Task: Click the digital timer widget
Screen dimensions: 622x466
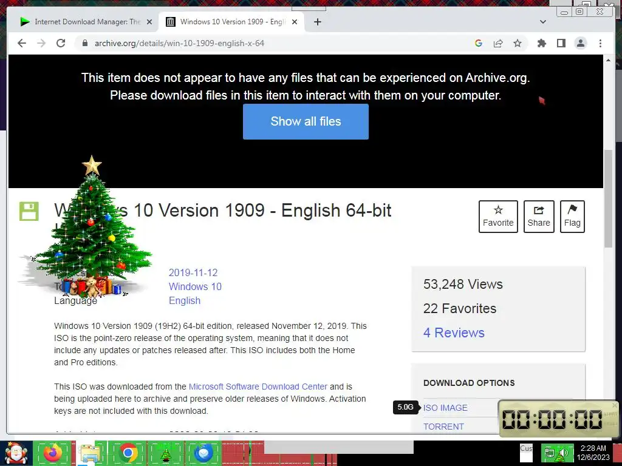Action: pyautogui.click(x=558, y=419)
